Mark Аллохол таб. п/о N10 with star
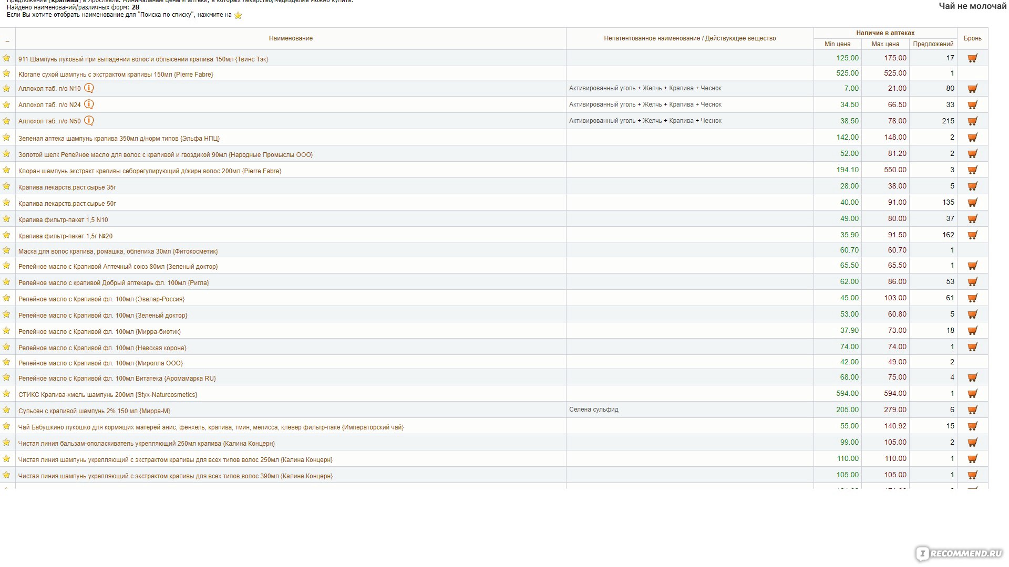 click(6, 88)
